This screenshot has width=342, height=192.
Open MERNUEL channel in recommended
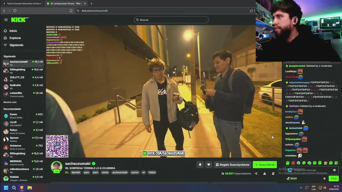coord(23,163)
